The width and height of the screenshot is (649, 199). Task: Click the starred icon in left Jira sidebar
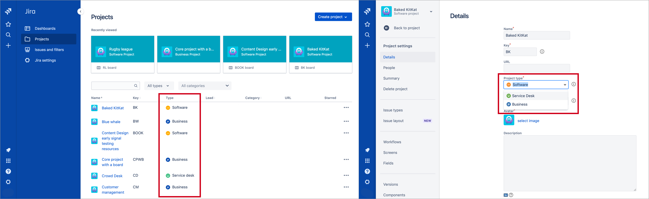(8, 24)
